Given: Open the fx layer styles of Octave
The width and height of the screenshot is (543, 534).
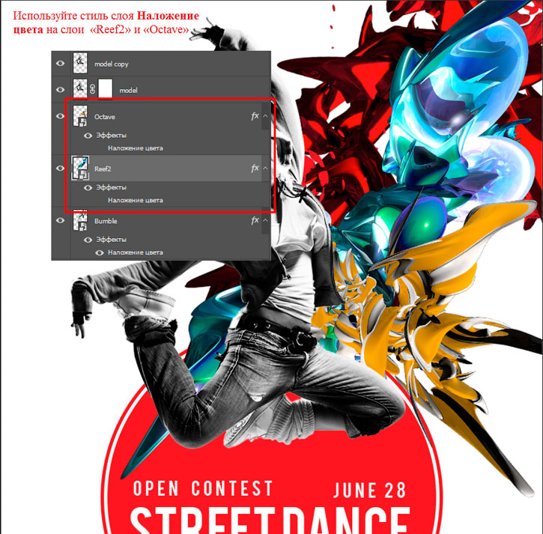Looking at the screenshot, I should 255,116.
